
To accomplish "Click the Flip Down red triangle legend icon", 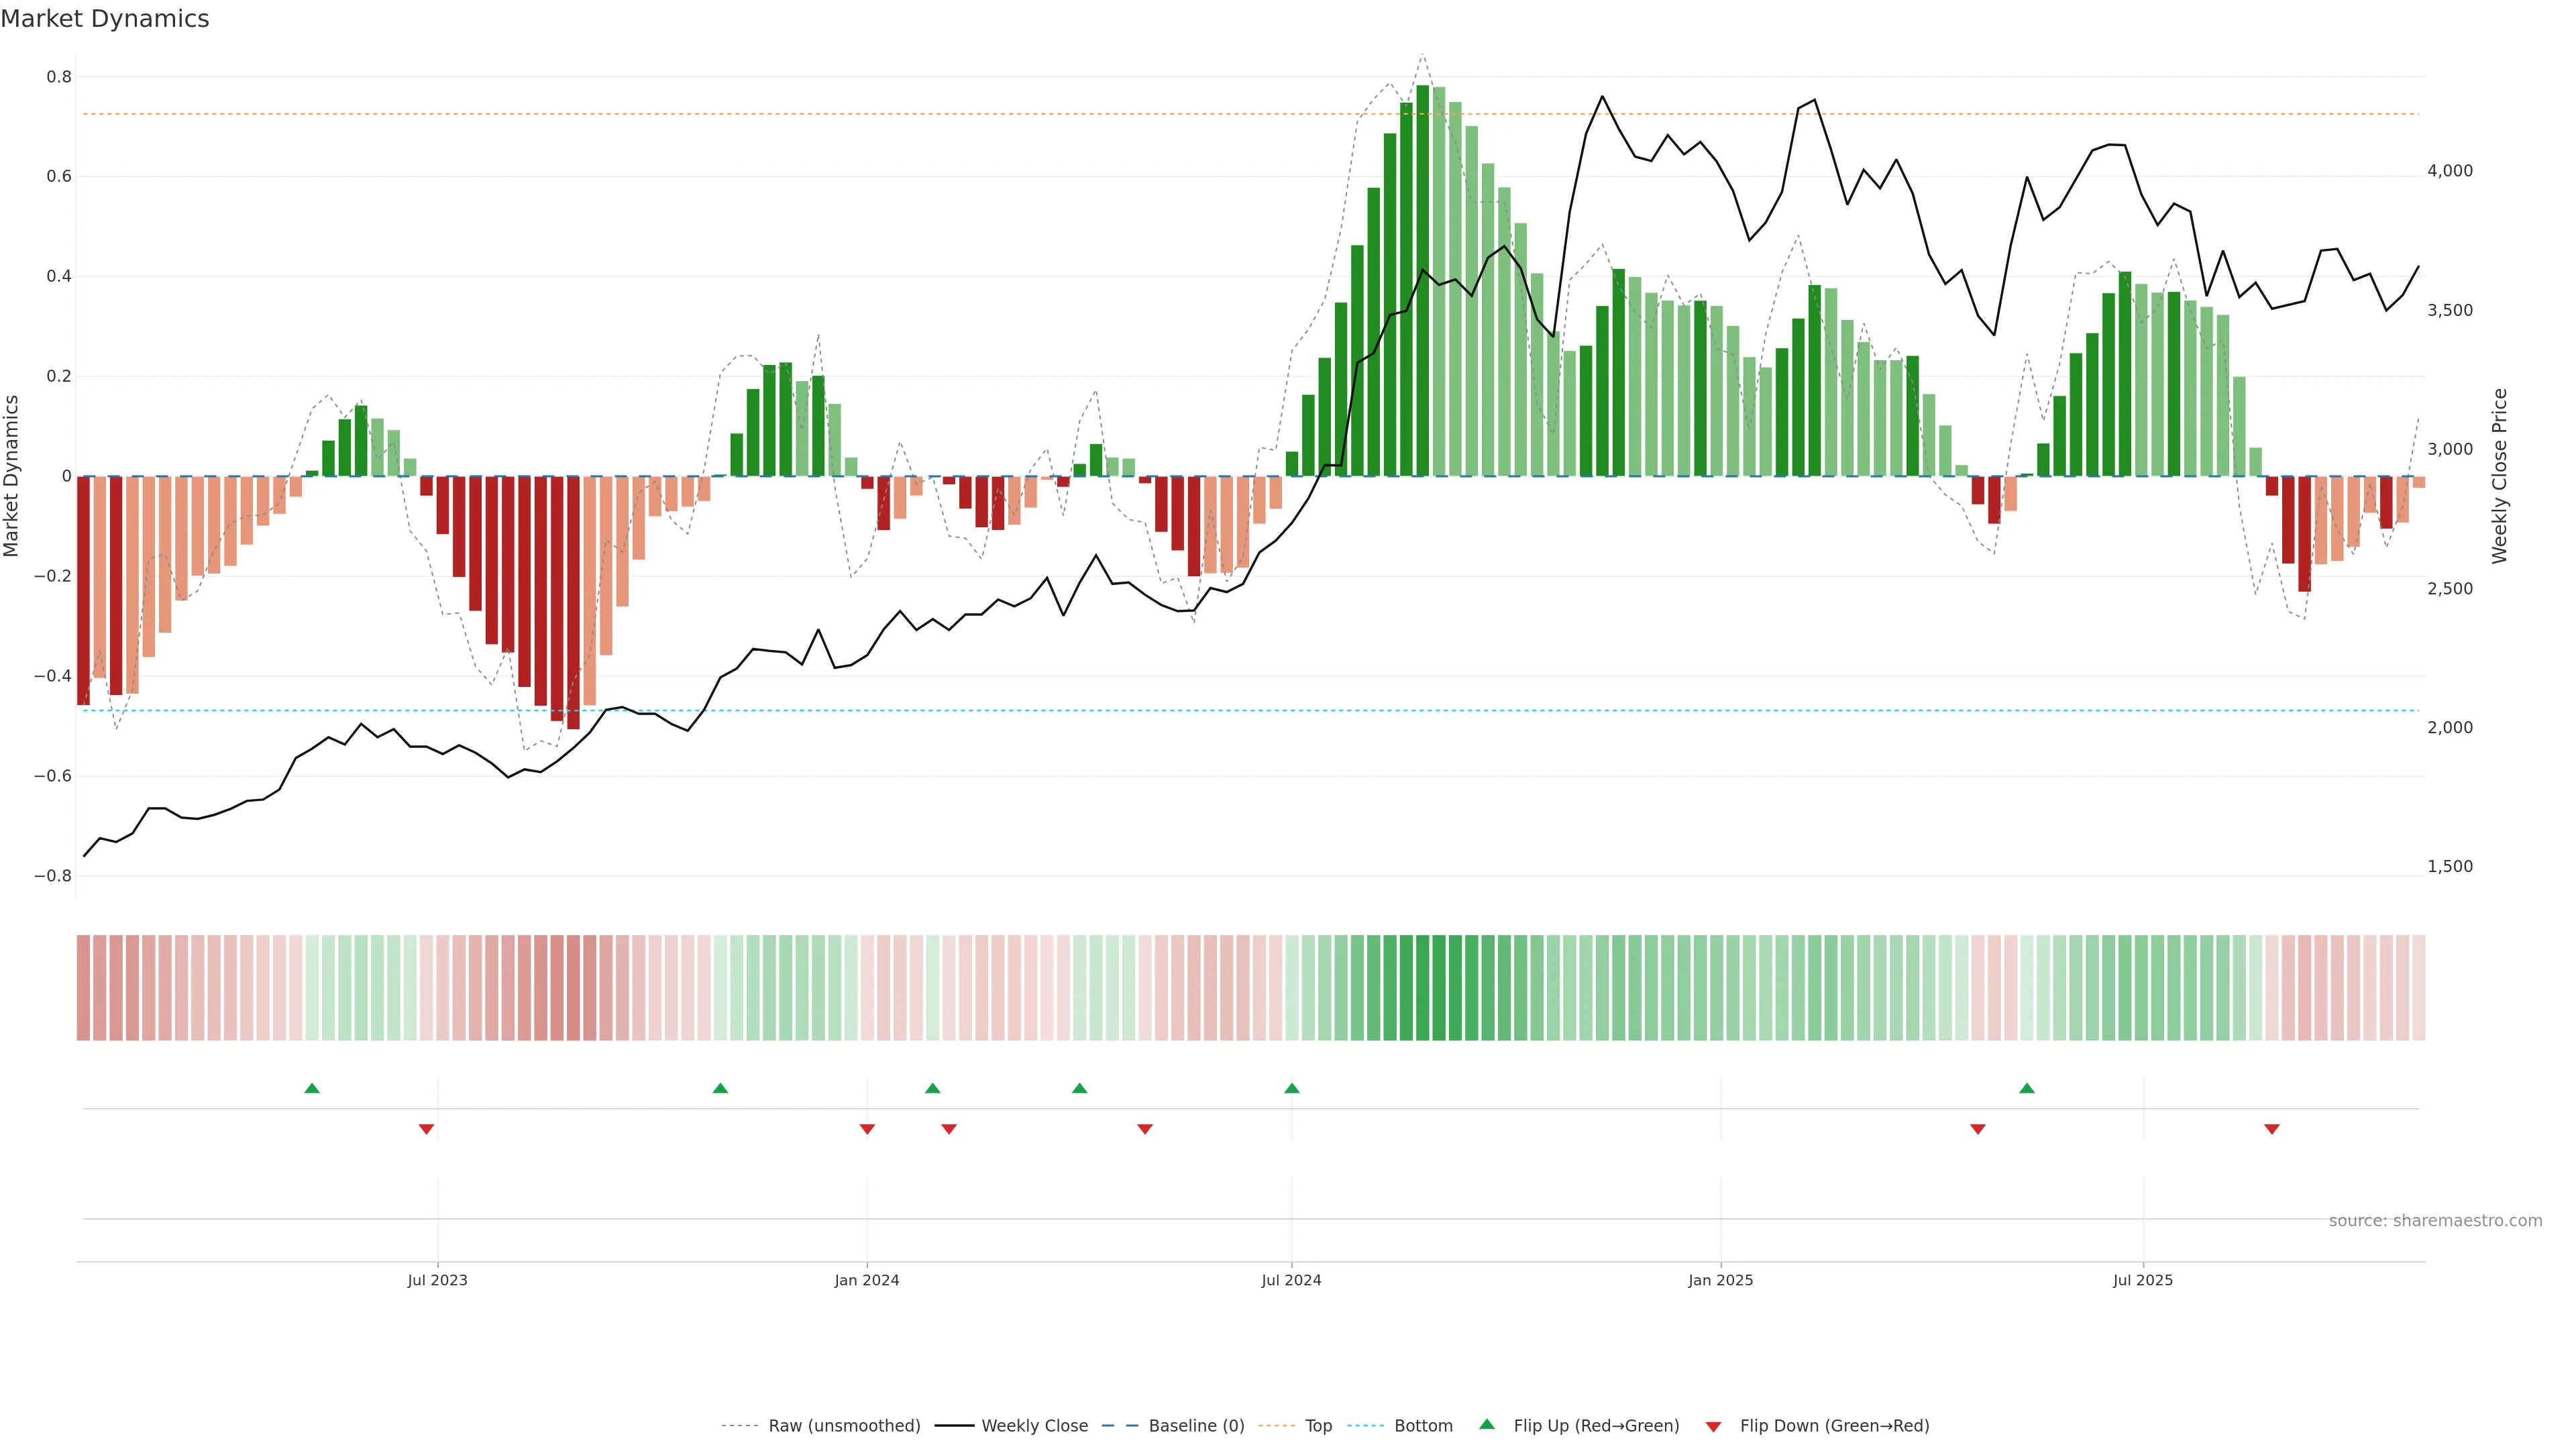I will [1713, 1426].
